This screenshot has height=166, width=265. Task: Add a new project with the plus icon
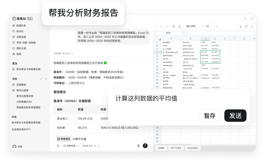[46, 79]
